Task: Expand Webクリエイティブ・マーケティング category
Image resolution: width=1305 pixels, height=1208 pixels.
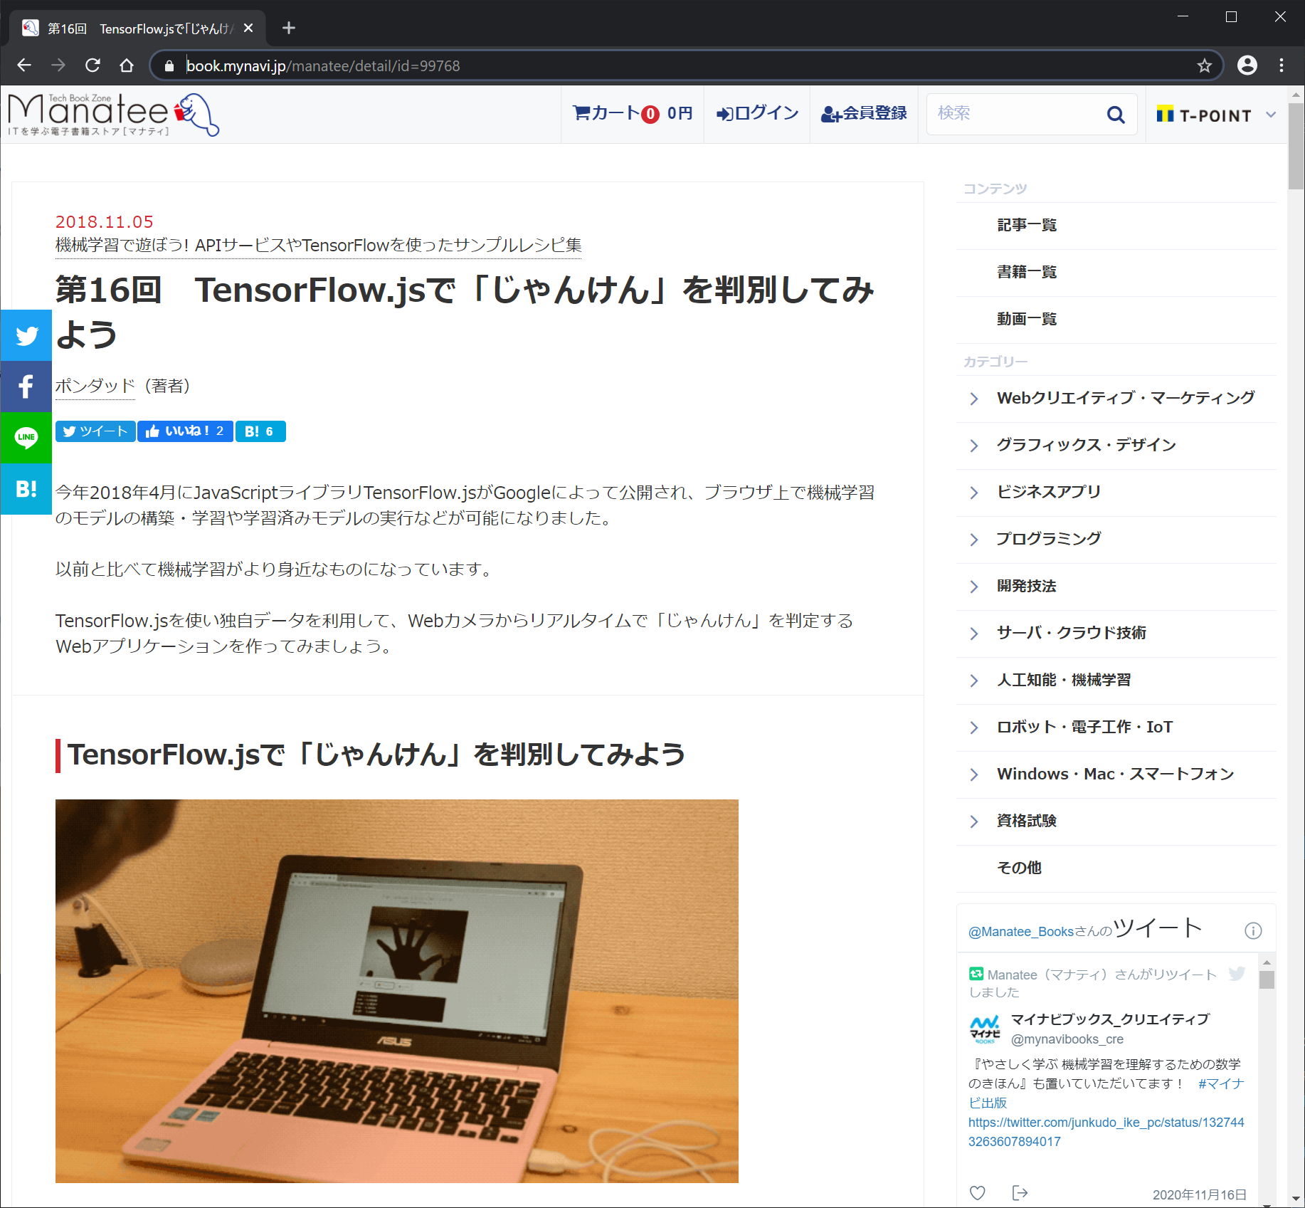Action: tap(1116, 399)
